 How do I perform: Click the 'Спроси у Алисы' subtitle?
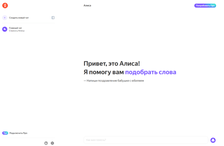(x=17, y=31)
